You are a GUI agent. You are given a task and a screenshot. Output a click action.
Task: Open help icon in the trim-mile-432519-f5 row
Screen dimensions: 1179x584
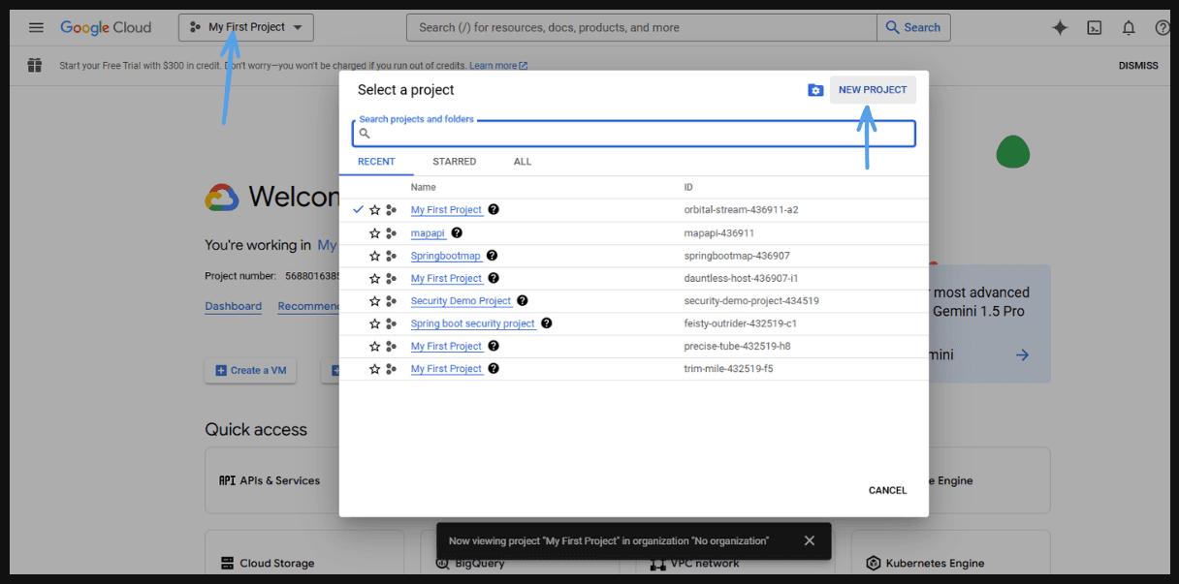coord(494,368)
